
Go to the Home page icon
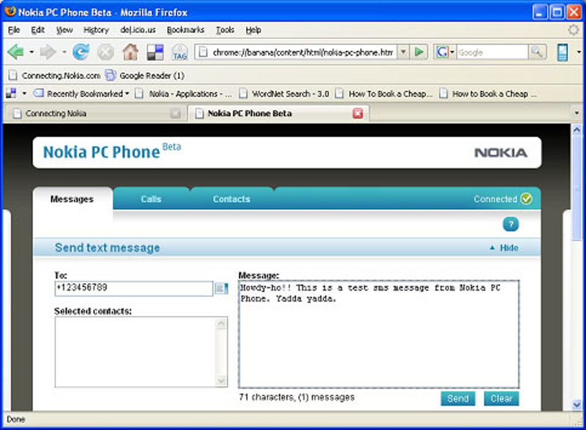[x=130, y=52]
